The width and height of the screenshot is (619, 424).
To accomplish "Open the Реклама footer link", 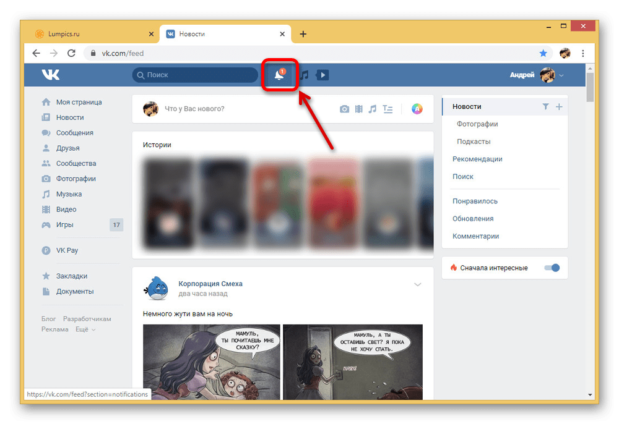I will point(55,329).
